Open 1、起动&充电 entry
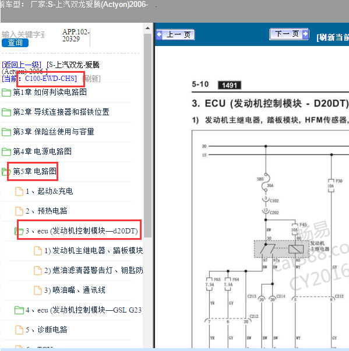Viewport: 349px width, 351px height. pyautogui.click(x=50, y=191)
